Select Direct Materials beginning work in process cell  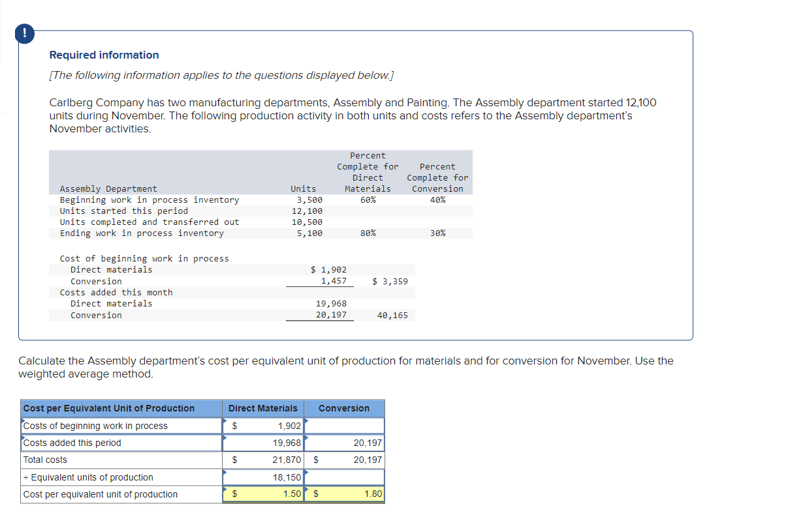(x=264, y=426)
